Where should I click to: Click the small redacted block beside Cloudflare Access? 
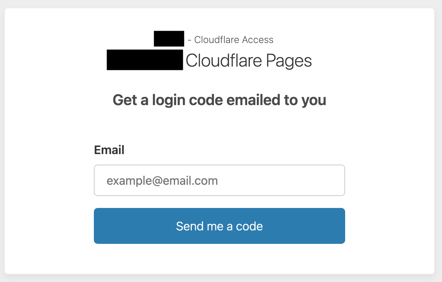(169, 39)
